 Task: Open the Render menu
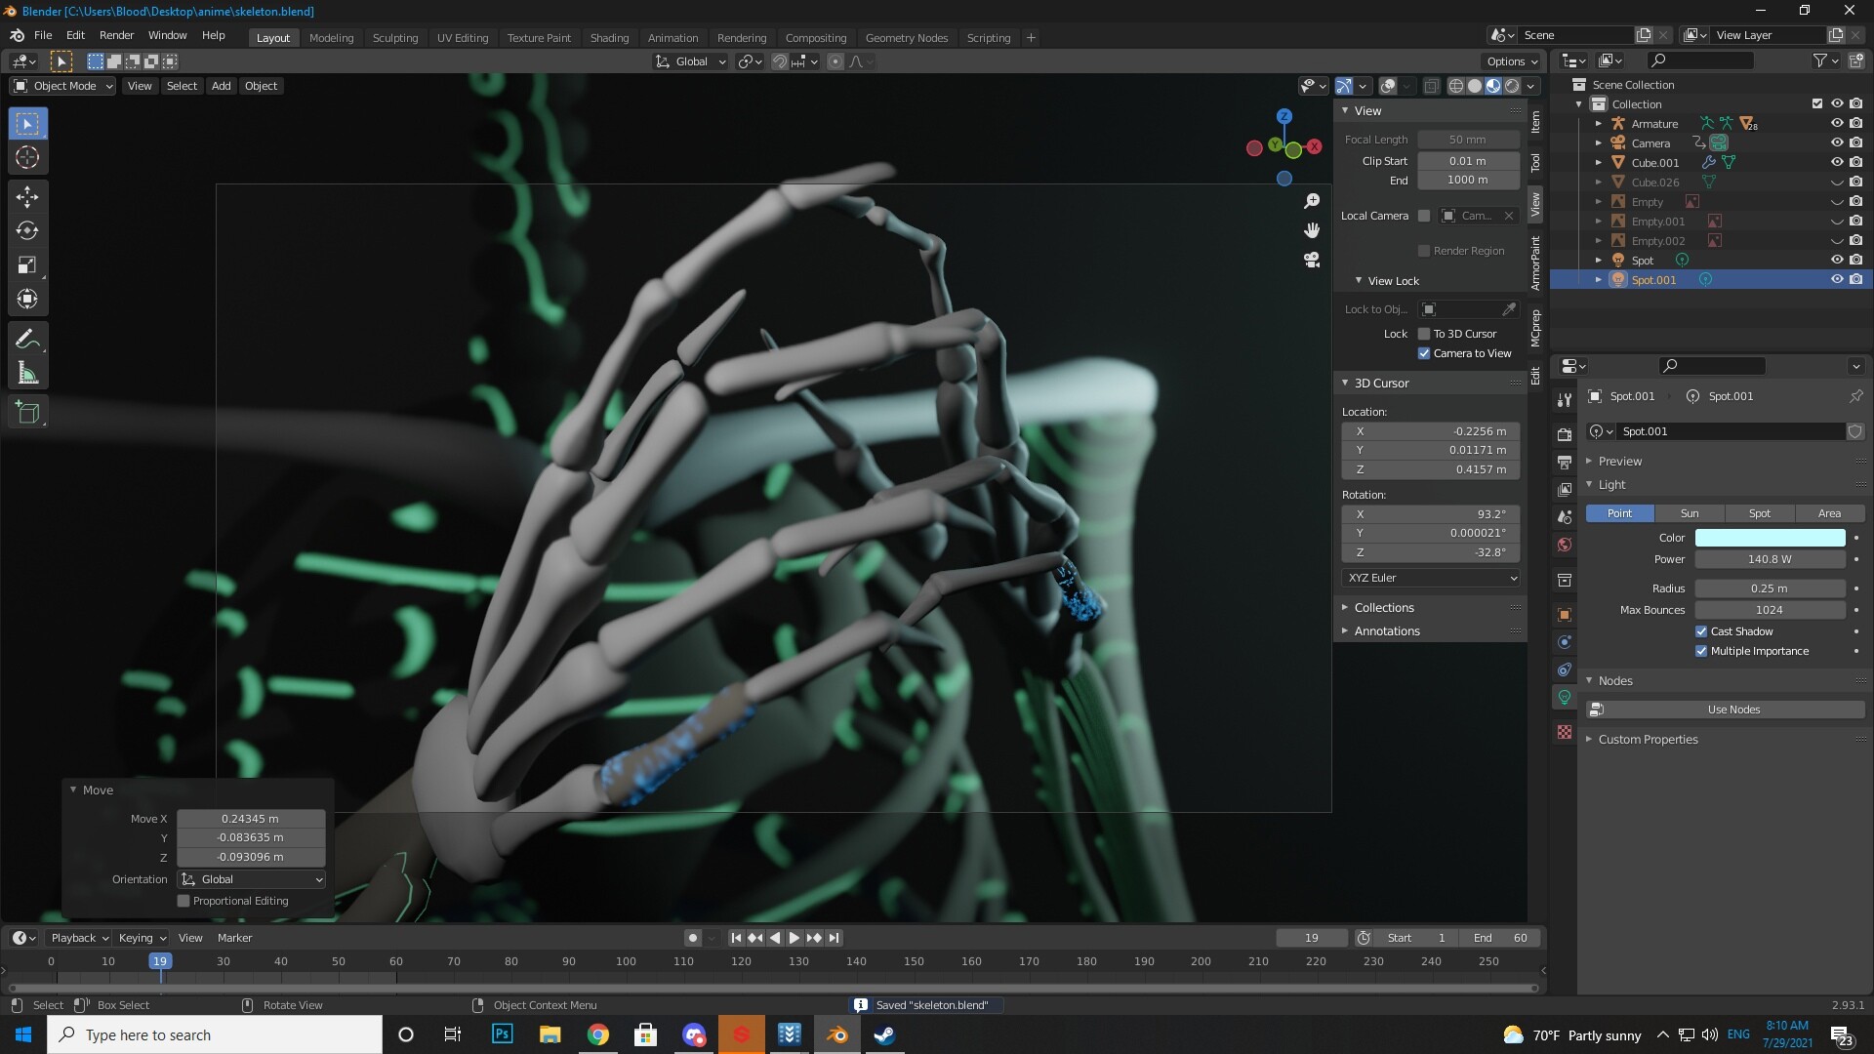tap(116, 35)
